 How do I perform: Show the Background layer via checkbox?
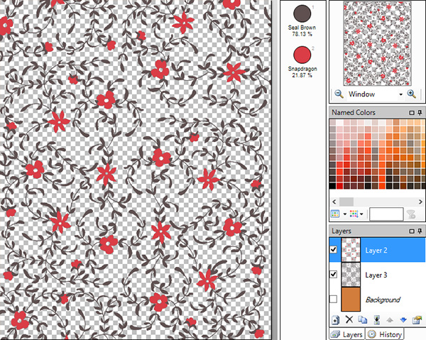click(334, 300)
